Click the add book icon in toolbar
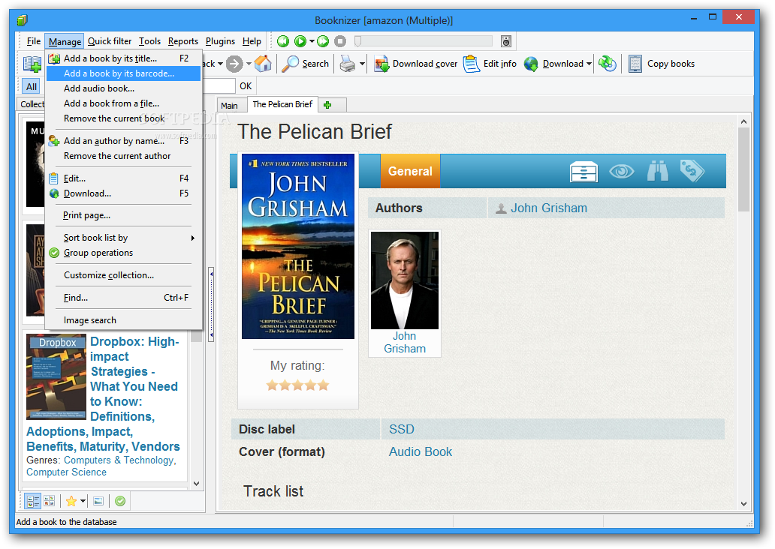 32,64
